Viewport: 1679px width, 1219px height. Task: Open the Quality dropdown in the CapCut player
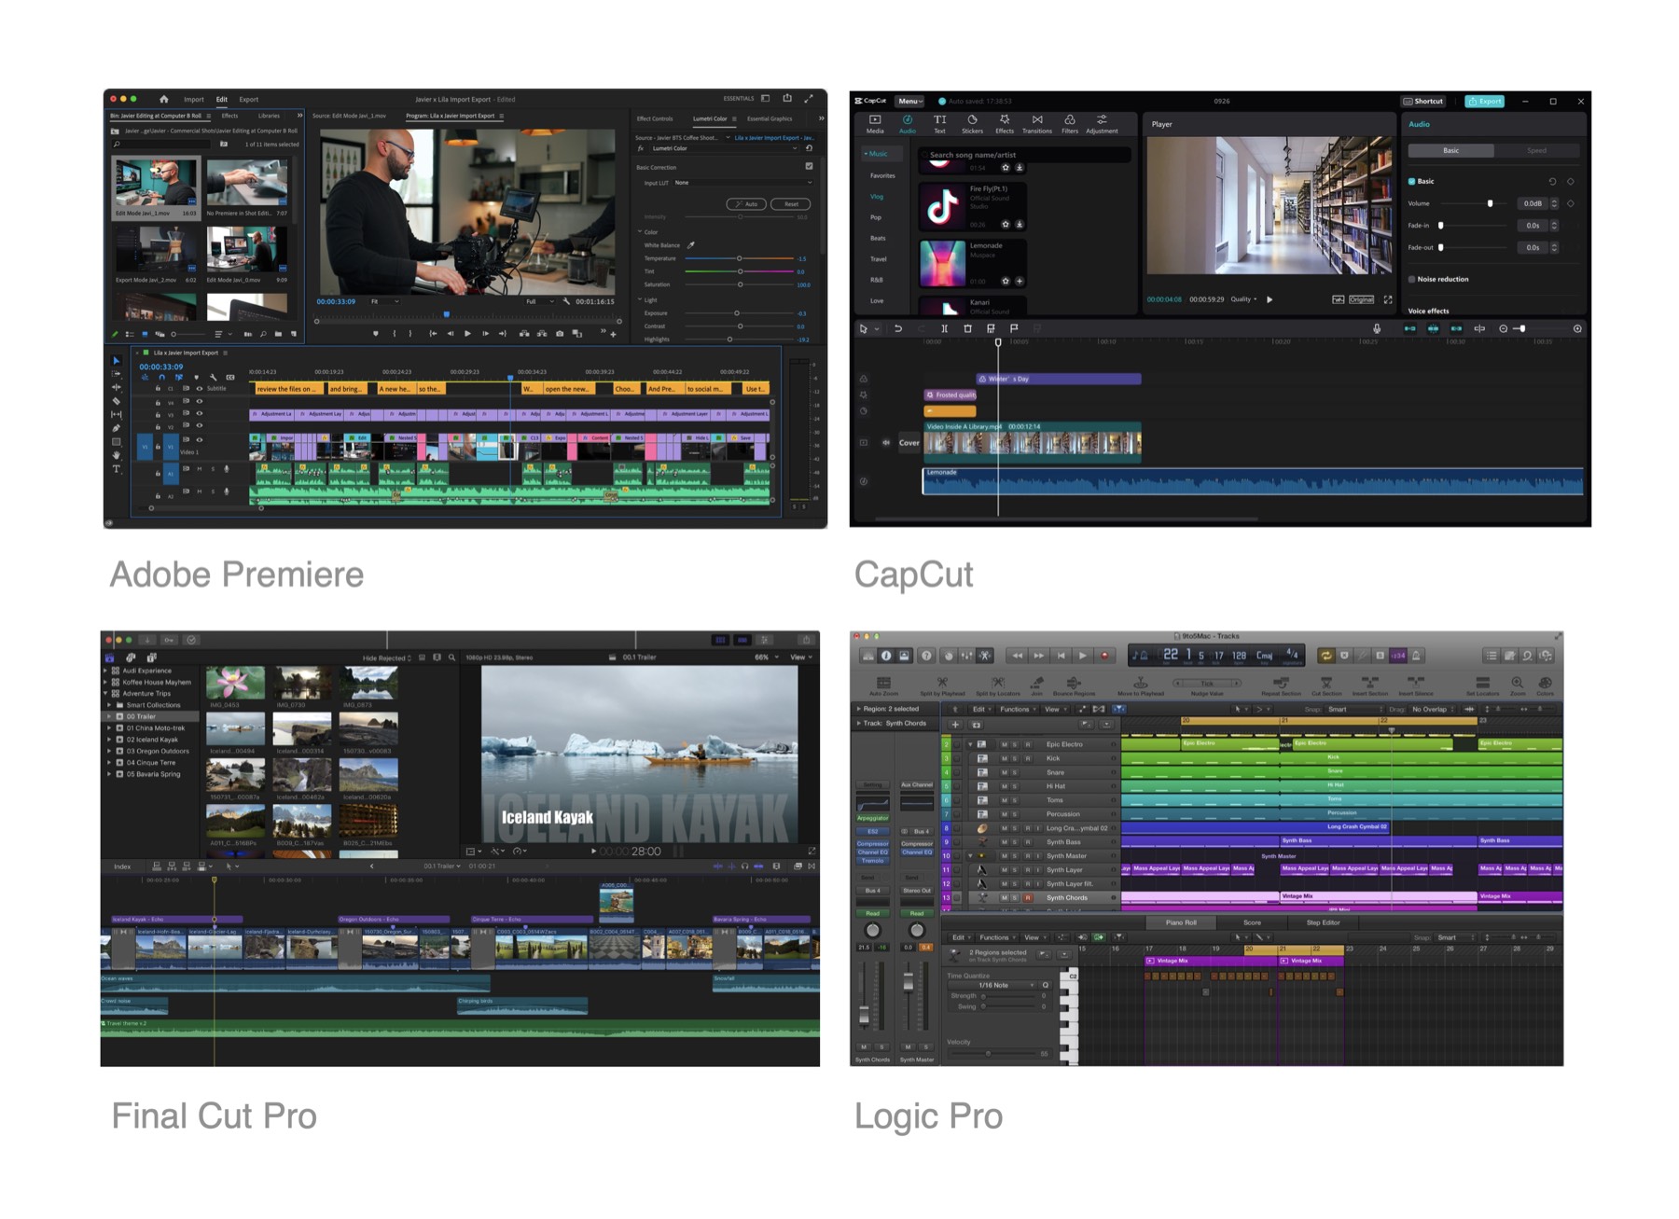1243,299
